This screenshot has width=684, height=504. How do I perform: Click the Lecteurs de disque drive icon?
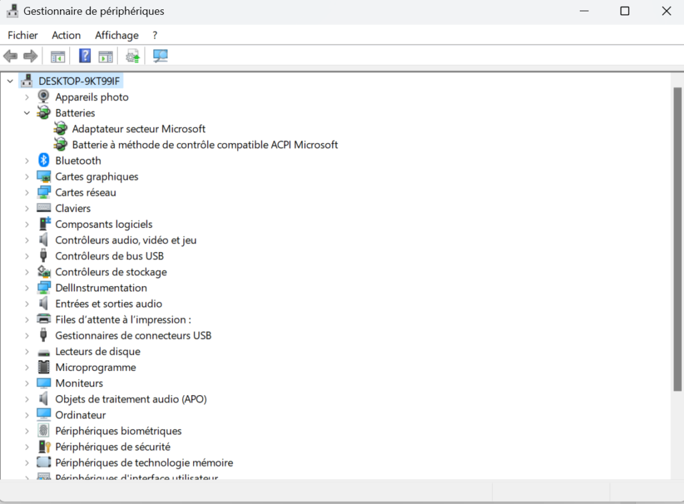(43, 352)
